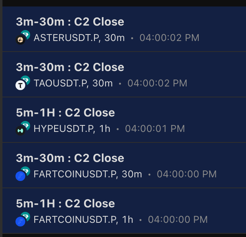This screenshot has height=237, width=246.
Task: Click the 04:00:02 PM timestamp on ASTERUSDT.P row
Action: tap(169, 38)
